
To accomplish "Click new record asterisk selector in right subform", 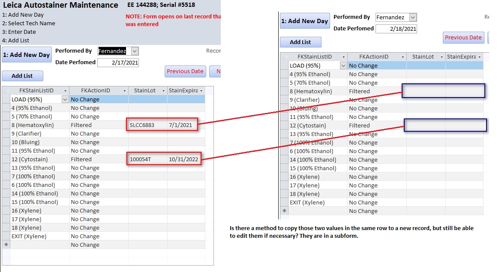I will click(x=284, y=211).
